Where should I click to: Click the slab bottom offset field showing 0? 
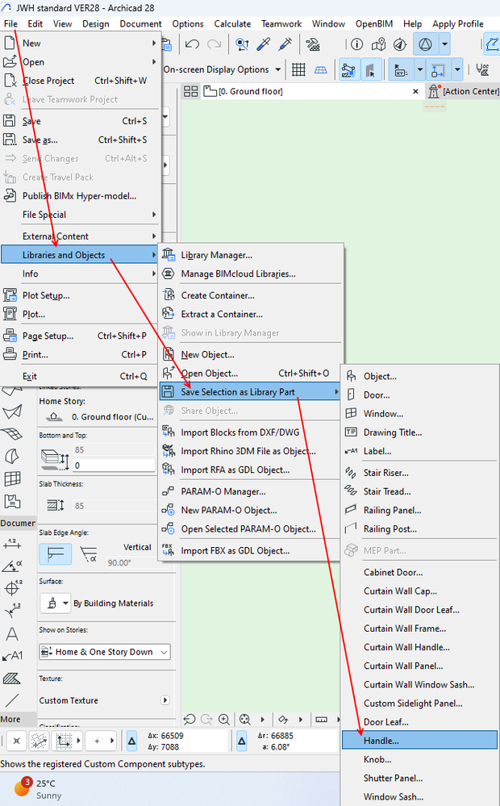pos(114,466)
